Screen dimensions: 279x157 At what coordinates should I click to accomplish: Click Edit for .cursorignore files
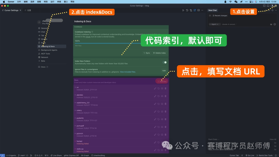(x=164, y=70)
